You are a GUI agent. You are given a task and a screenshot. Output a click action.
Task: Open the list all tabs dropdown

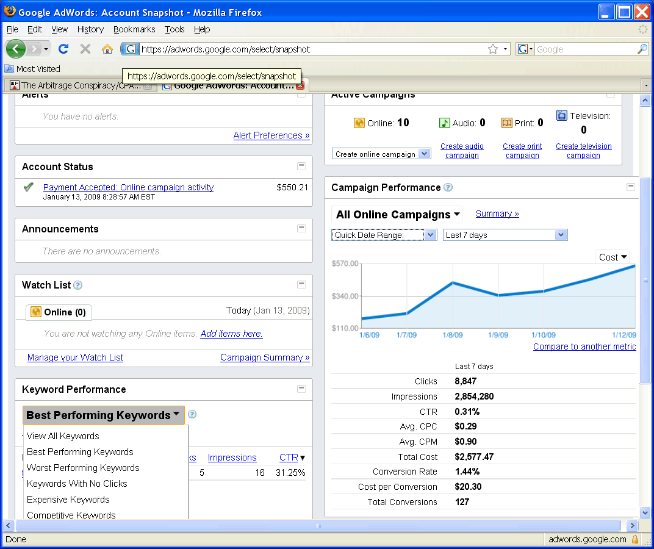(x=645, y=85)
